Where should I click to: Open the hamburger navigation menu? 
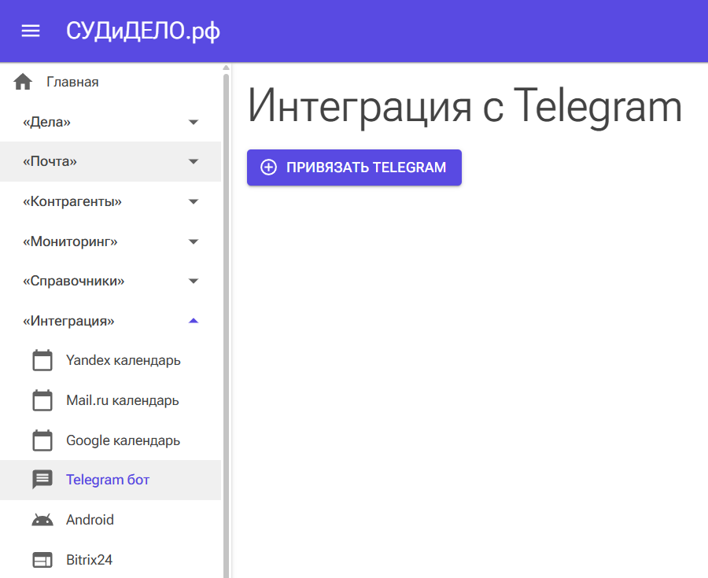point(31,31)
